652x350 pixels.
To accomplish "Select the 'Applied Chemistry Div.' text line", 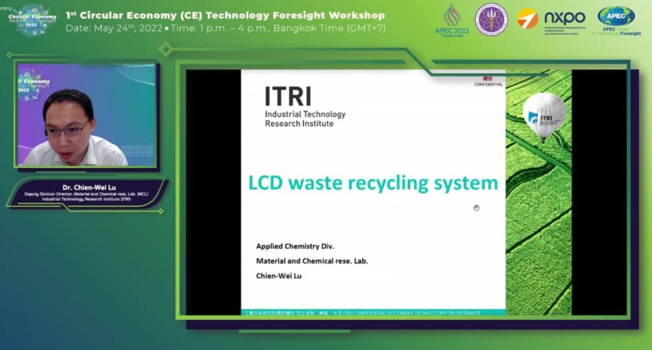I will click(x=295, y=246).
